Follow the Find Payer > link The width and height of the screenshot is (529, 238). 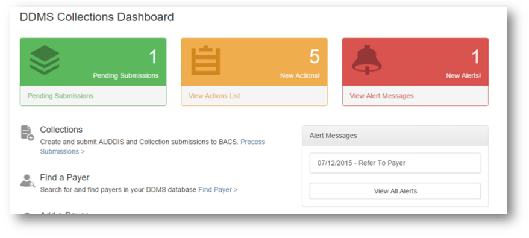click(218, 190)
